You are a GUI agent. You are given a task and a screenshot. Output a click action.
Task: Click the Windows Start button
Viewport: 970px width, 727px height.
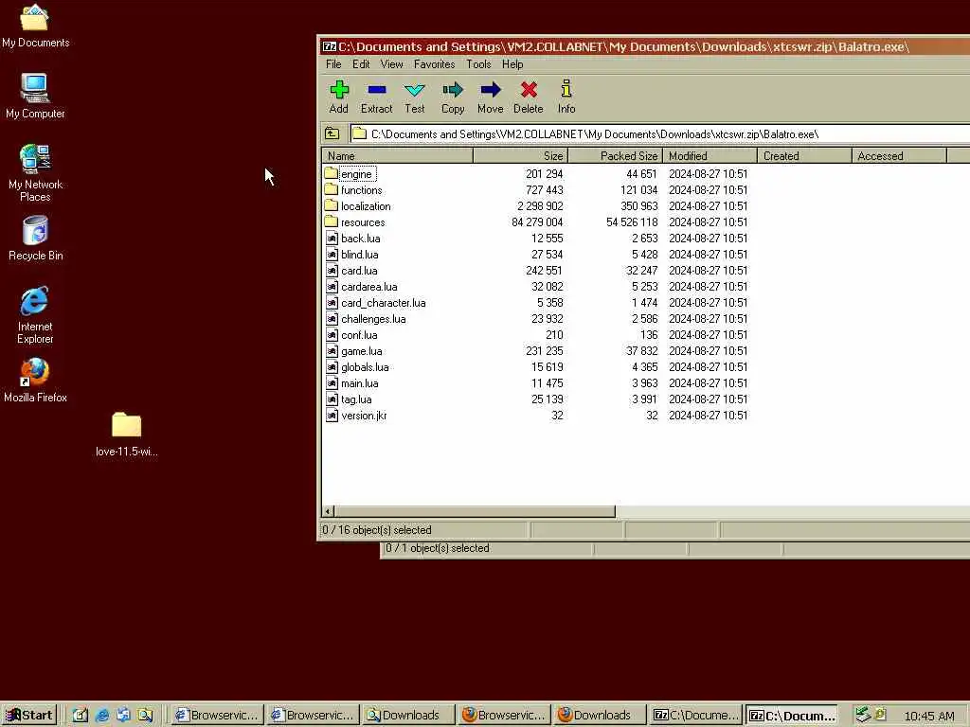pos(29,716)
